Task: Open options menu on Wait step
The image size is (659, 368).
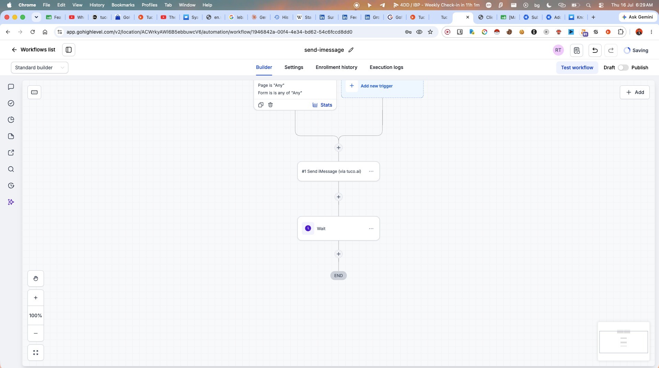Action: coord(371,228)
